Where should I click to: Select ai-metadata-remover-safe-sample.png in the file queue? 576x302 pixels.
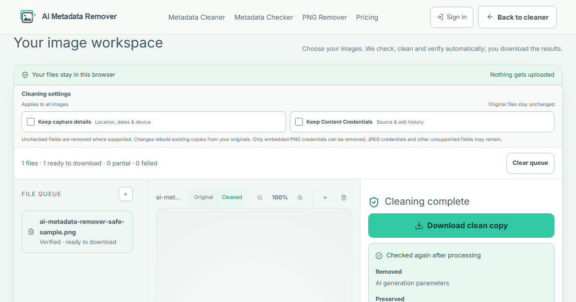pos(77,232)
